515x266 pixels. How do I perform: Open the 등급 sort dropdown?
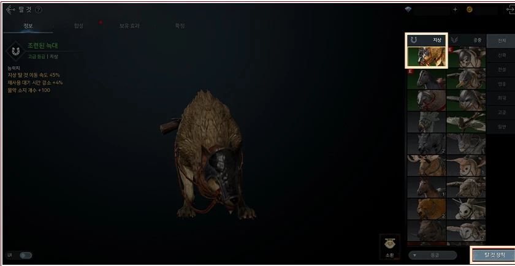coord(433,255)
